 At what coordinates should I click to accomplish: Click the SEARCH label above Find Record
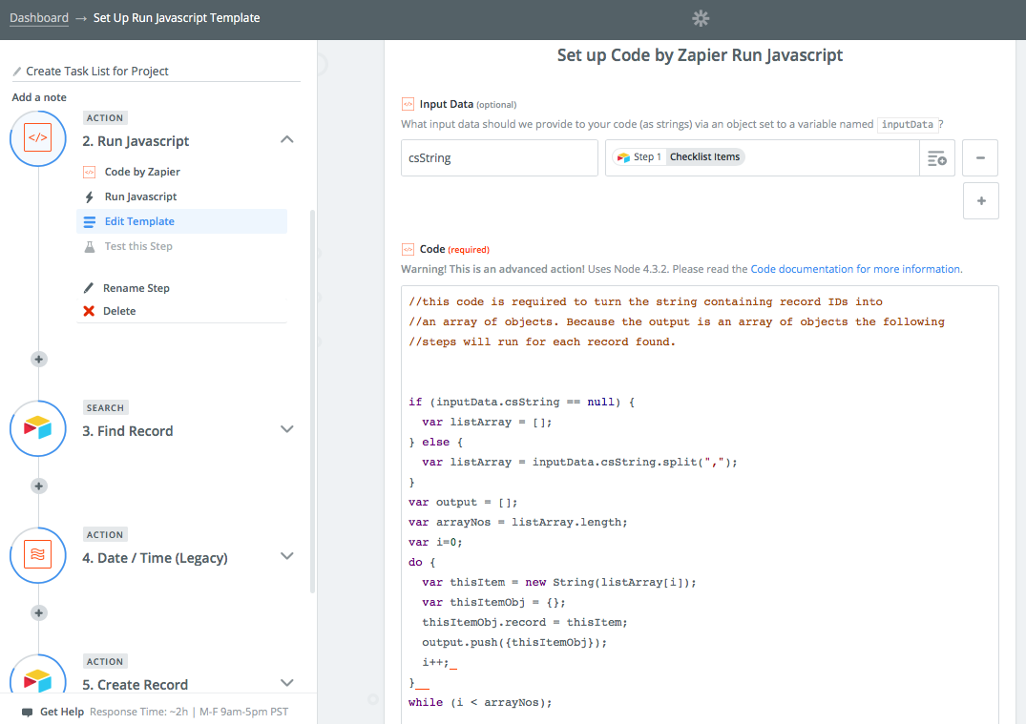(x=105, y=407)
